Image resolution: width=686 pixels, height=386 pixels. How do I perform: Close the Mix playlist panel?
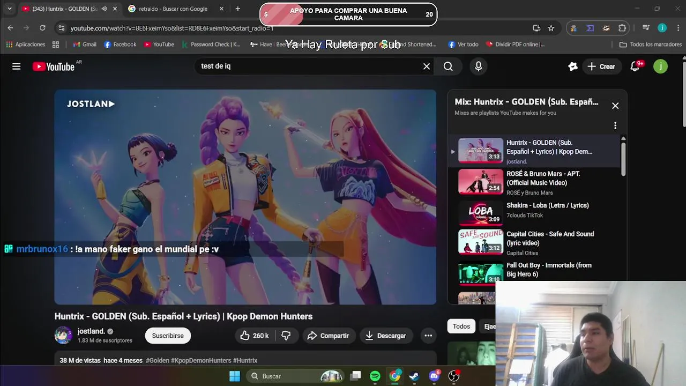[x=615, y=106]
